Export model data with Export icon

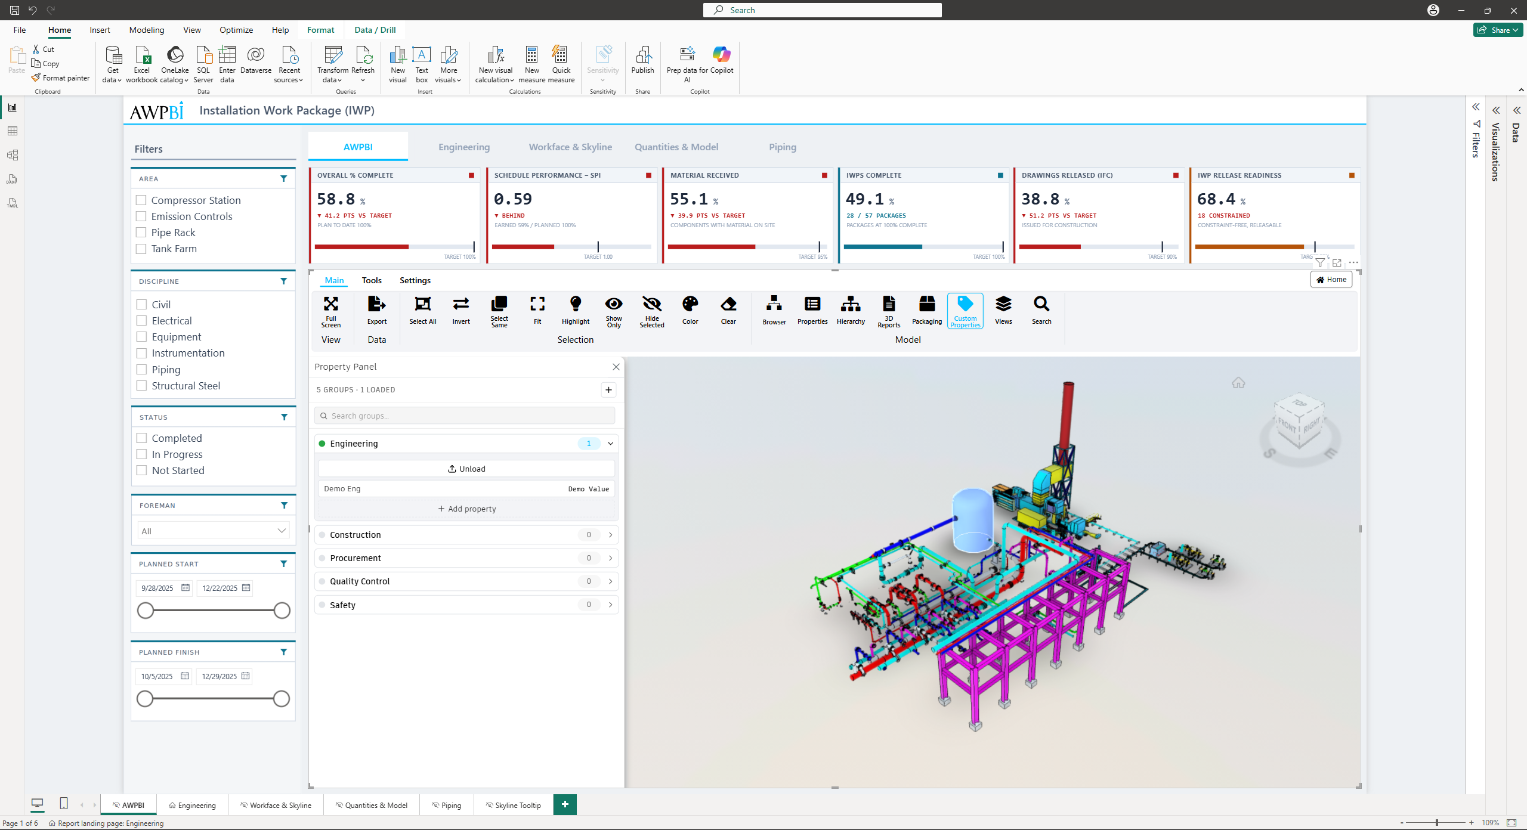pos(376,311)
